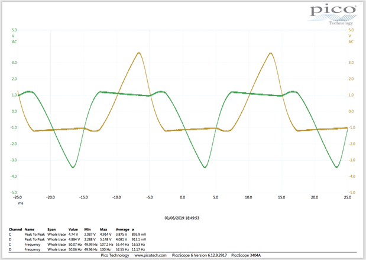Click the Max column header in measurements table
This screenshot has width=366, height=260.
tap(103, 227)
